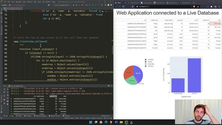The width and height of the screenshot is (222, 125).
Task: Open the Window menu in PyCharm
Action: pos(48,2)
